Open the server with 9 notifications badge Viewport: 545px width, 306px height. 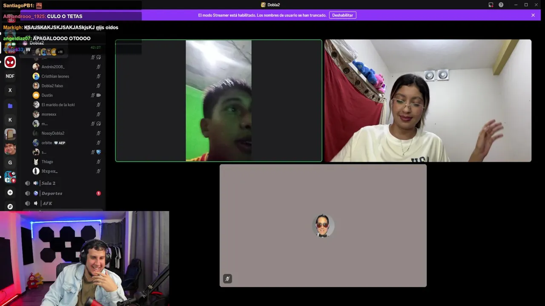[x=10, y=177]
